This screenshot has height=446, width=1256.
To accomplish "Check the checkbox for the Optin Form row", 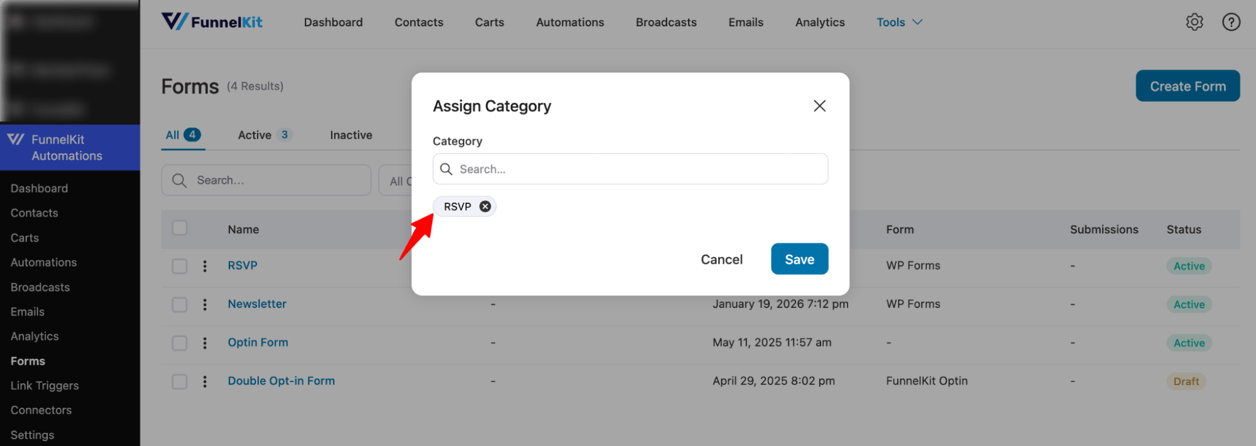I will point(179,343).
